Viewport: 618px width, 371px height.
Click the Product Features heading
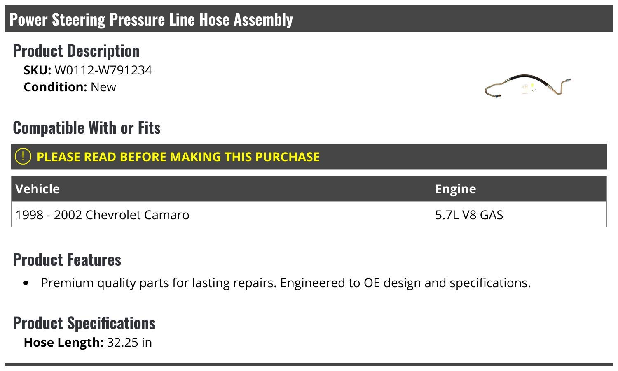(x=67, y=260)
